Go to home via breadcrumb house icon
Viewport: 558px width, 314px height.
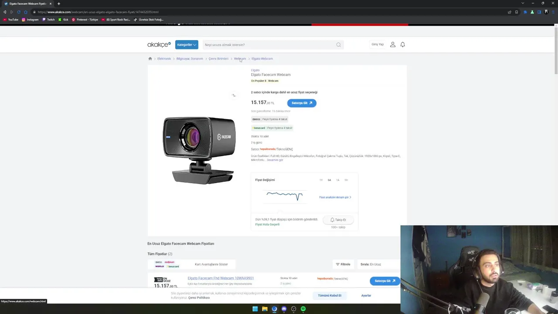coord(150,58)
